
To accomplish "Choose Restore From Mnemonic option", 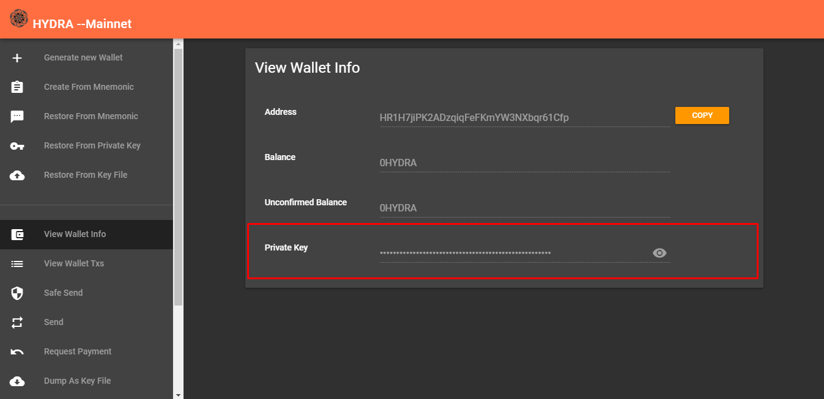I will coord(86,116).
